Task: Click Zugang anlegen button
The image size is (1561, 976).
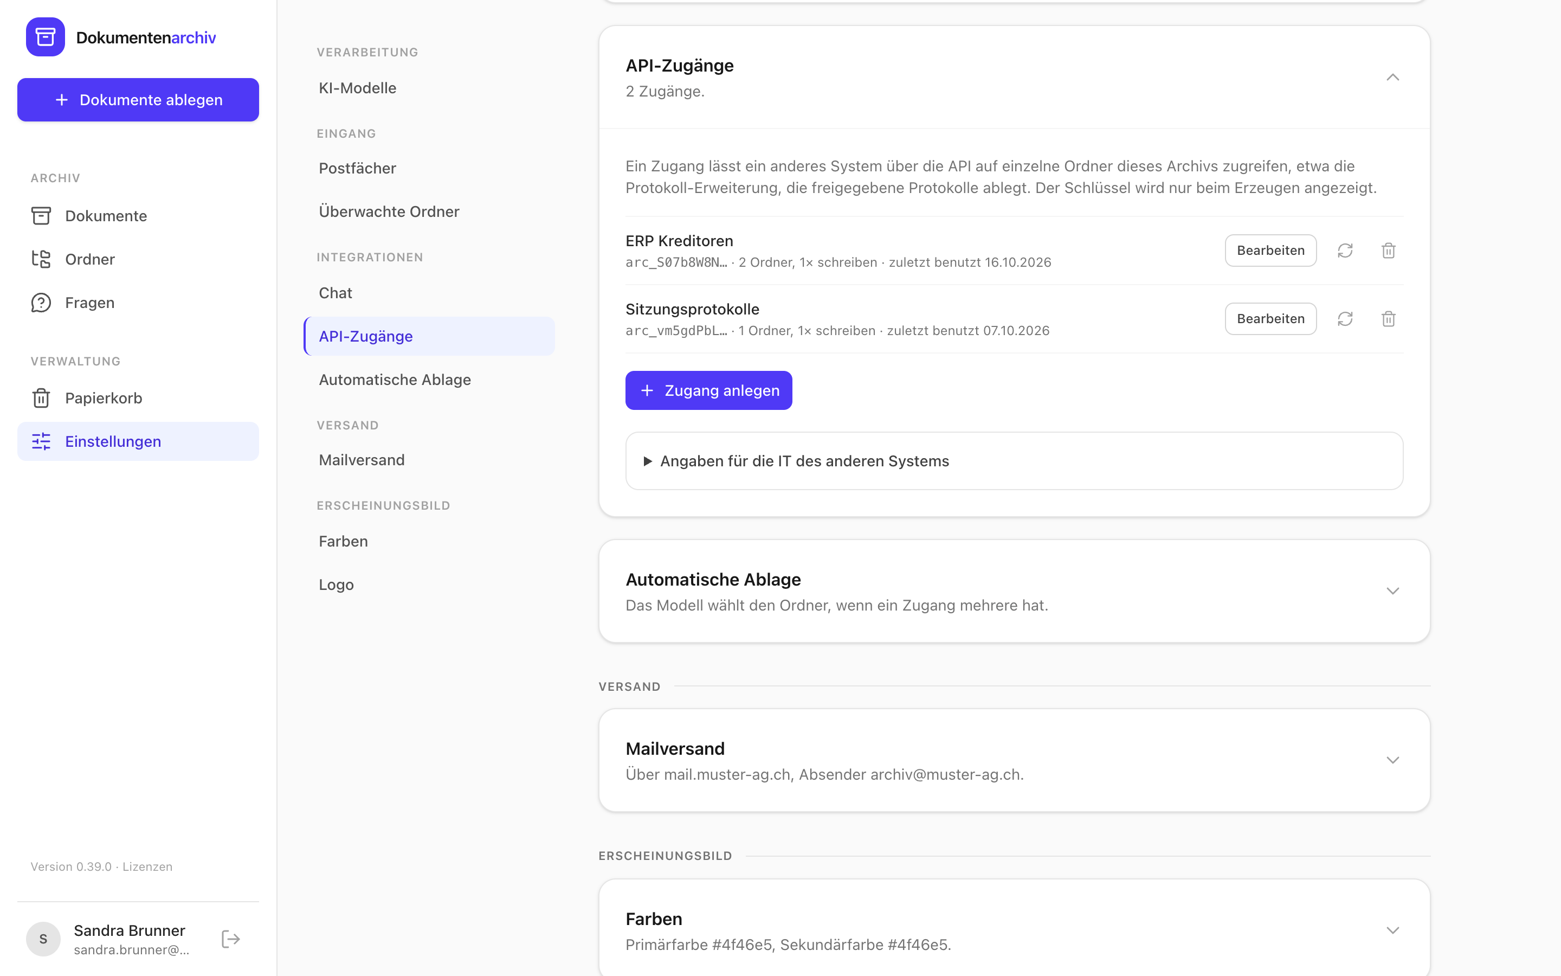Action: 708,390
